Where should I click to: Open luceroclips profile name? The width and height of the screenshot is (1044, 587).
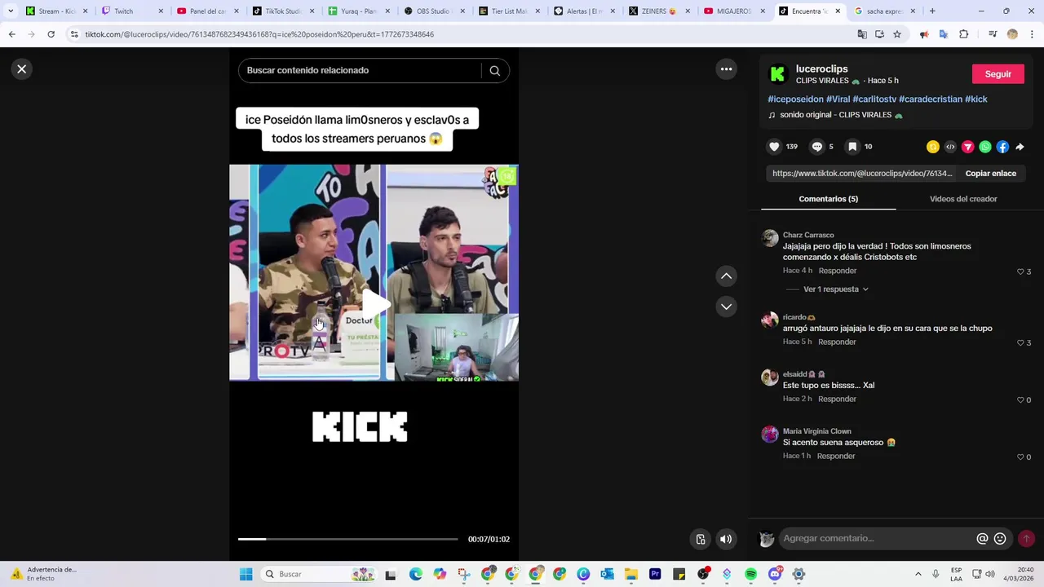click(x=821, y=68)
